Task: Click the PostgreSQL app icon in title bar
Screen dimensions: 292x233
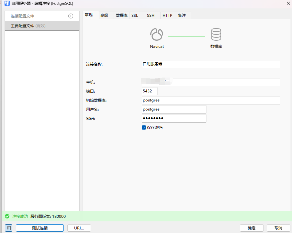Action: coord(7,3)
